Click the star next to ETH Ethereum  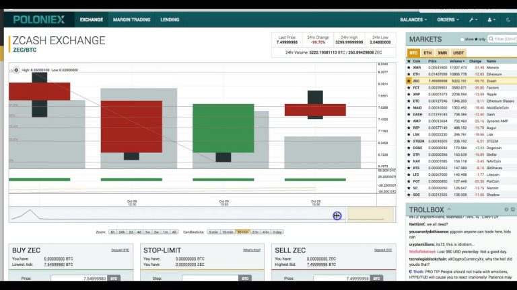pyautogui.click(x=409, y=75)
